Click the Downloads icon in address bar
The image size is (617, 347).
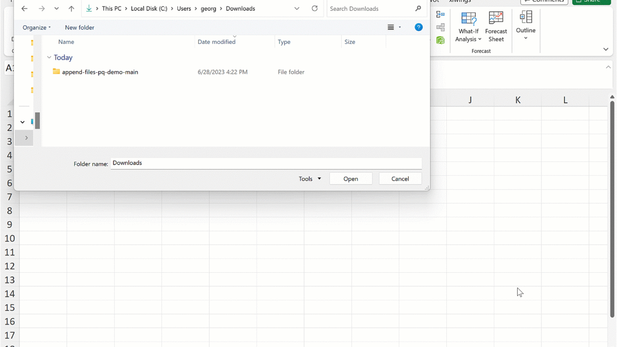89,9
